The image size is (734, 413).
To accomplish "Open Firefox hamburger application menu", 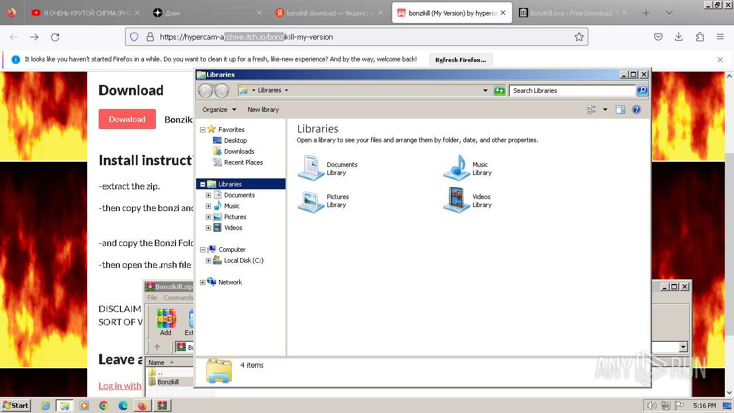I will 720,37.
